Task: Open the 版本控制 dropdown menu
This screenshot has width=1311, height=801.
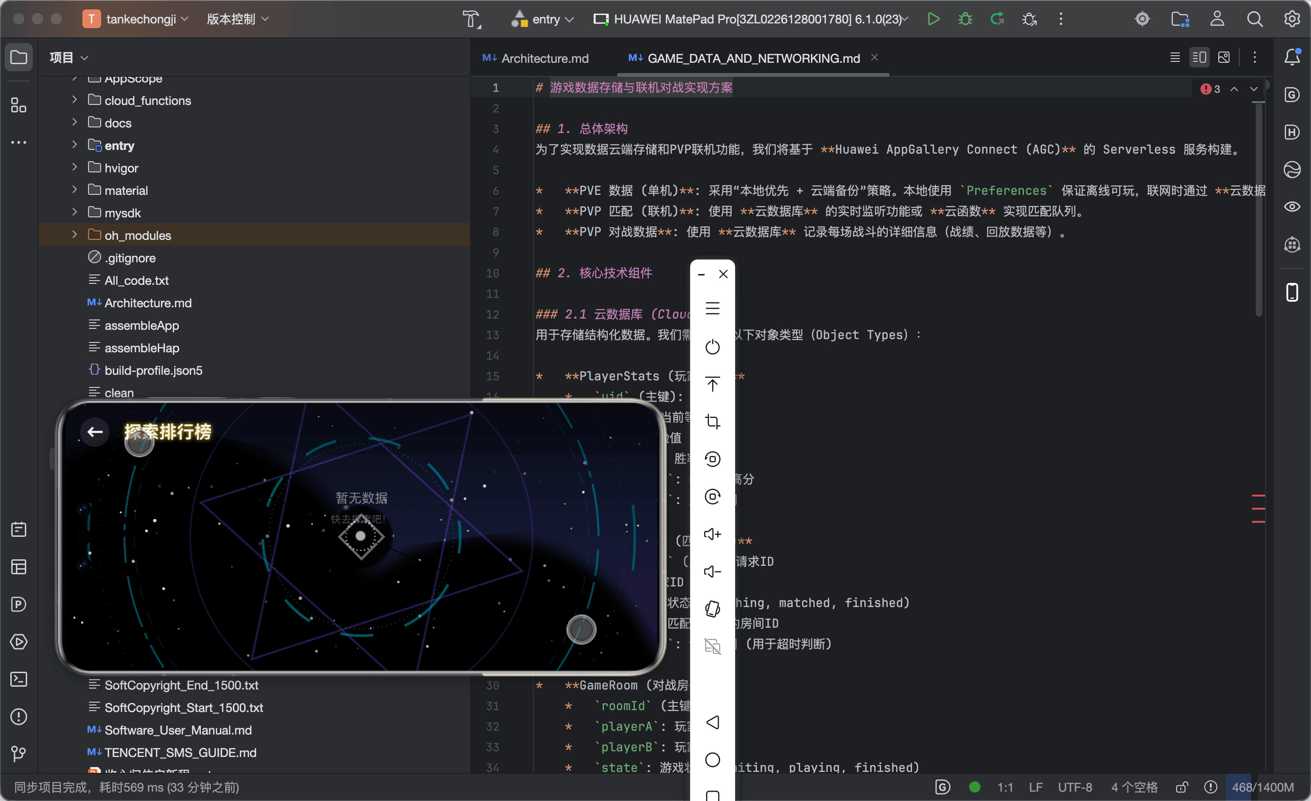Action: click(x=237, y=19)
